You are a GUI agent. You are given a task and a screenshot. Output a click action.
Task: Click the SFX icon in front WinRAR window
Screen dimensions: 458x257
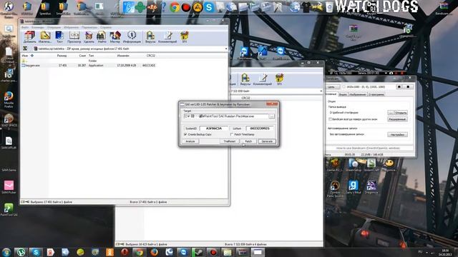point(185,37)
